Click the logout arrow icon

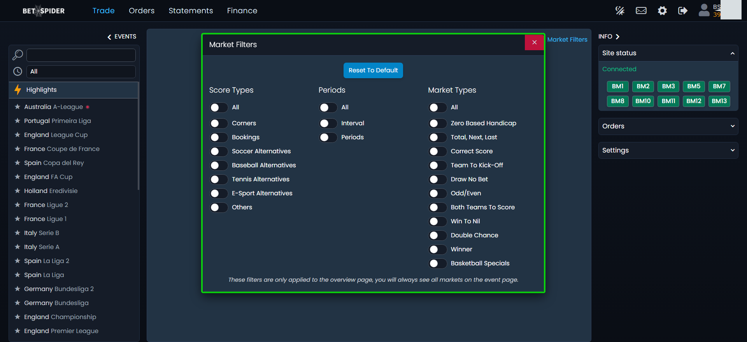coord(682,11)
